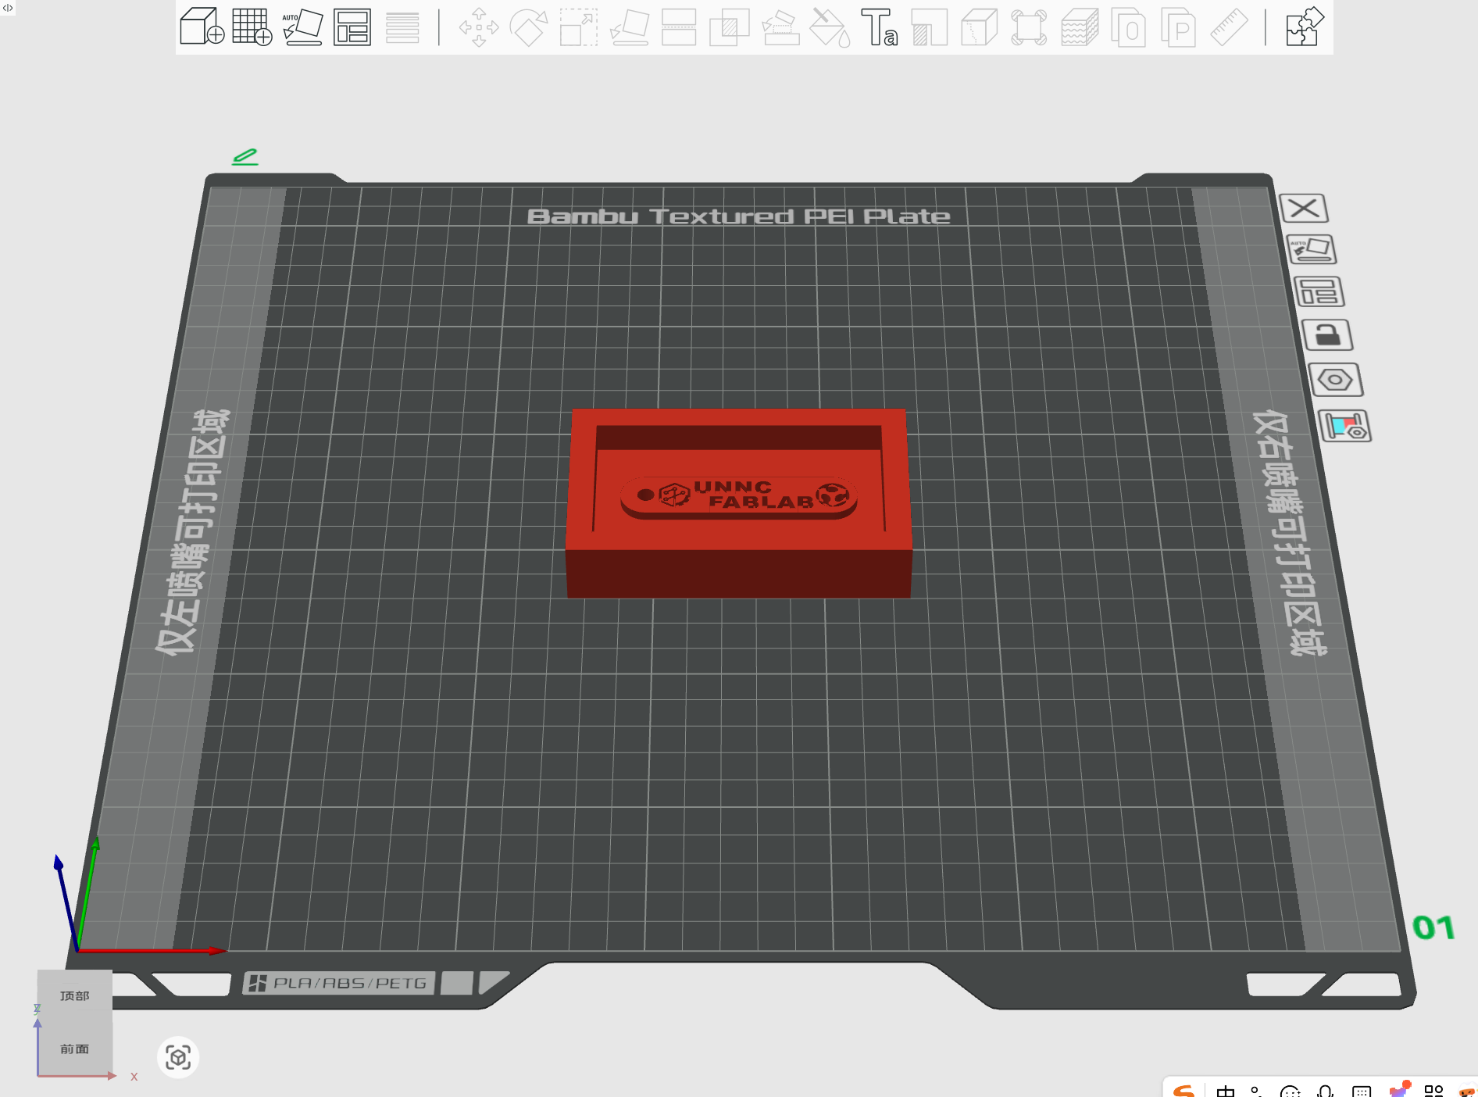Click the 前面 face of view cube

pos(75,1049)
